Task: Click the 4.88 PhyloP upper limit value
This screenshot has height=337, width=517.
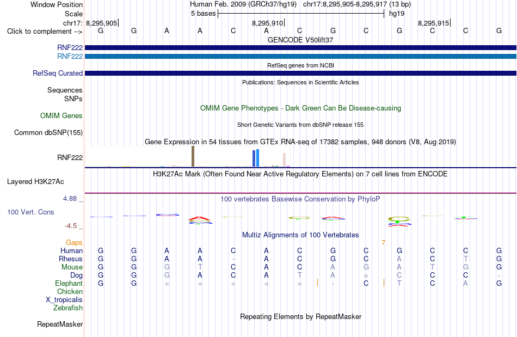Action: pos(70,199)
